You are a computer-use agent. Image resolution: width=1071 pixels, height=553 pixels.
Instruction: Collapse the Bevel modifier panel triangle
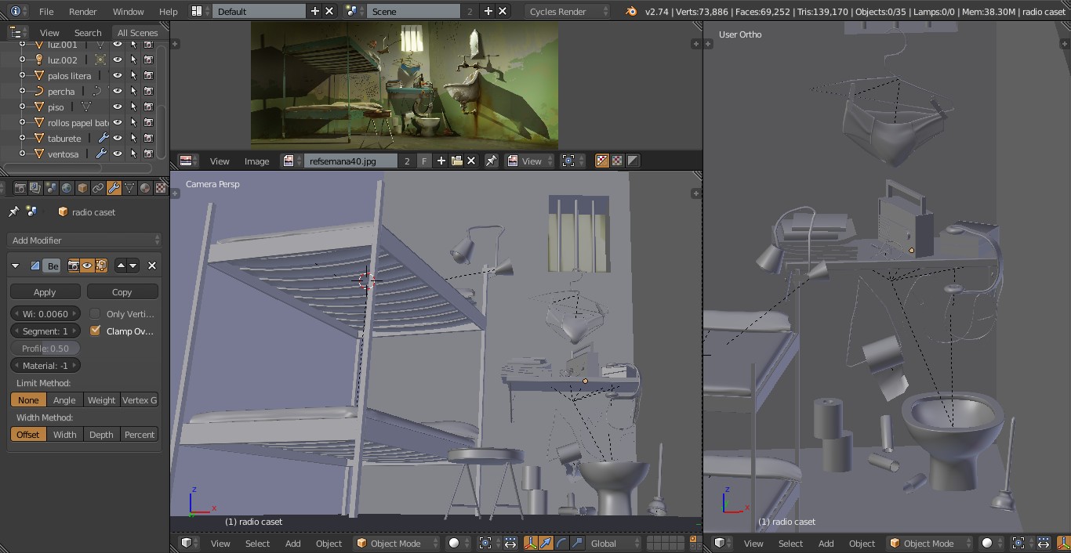15,266
